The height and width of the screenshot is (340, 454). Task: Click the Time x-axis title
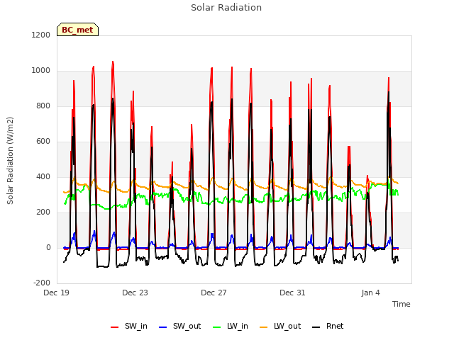pyautogui.click(x=402, y=304)
